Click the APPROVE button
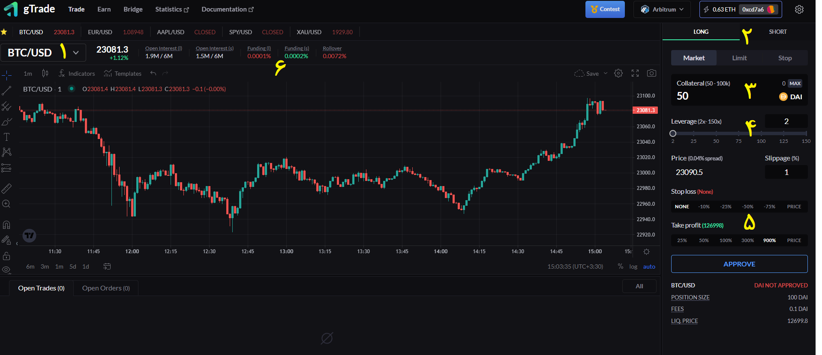822x355 pixels. tap(739, 264)
